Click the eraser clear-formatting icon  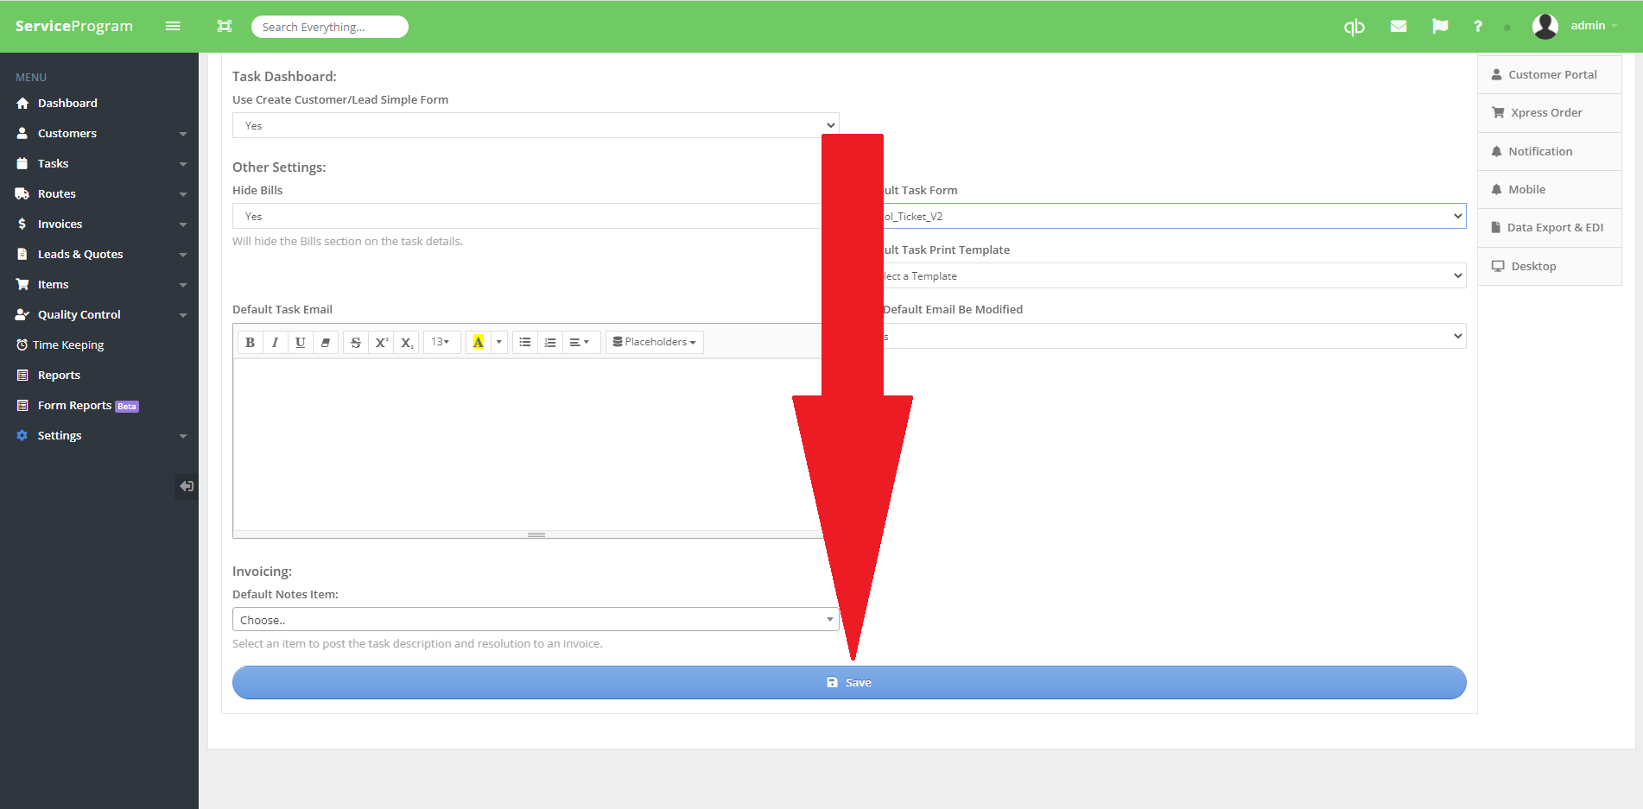tap(326, 343)
